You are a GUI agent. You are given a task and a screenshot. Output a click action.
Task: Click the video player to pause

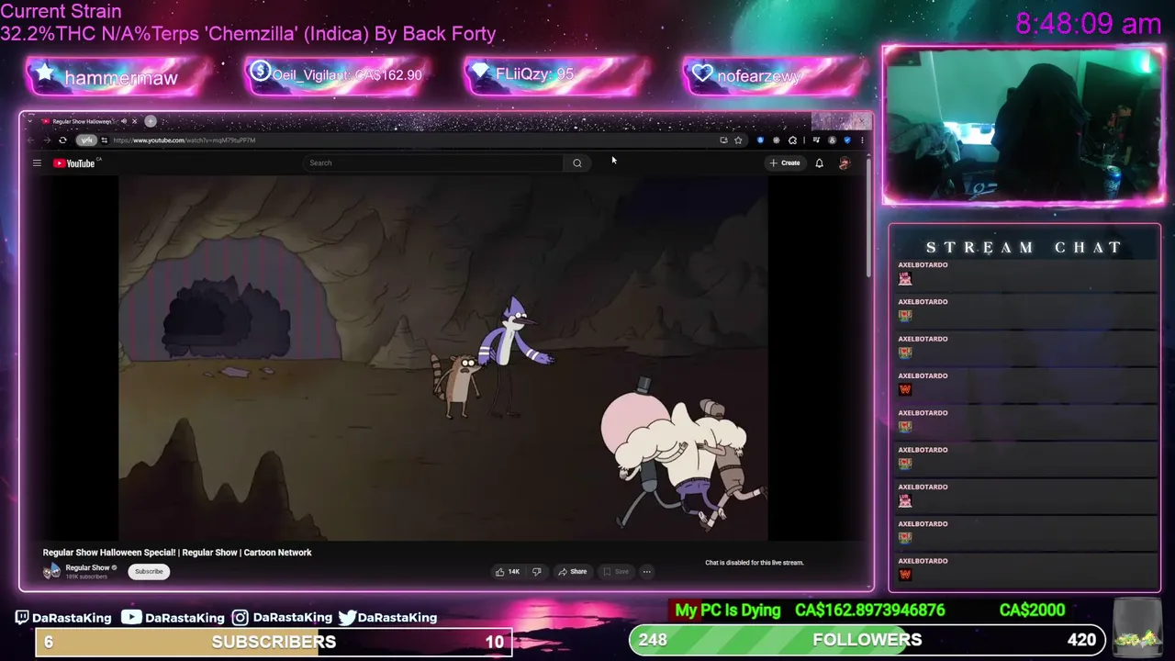[x=442, y=358]
